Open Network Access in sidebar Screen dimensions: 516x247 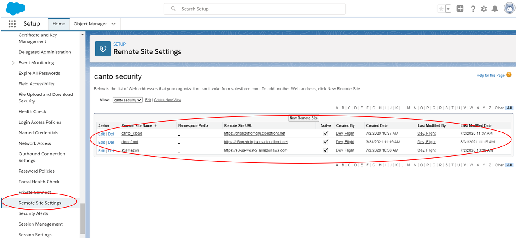35,143
